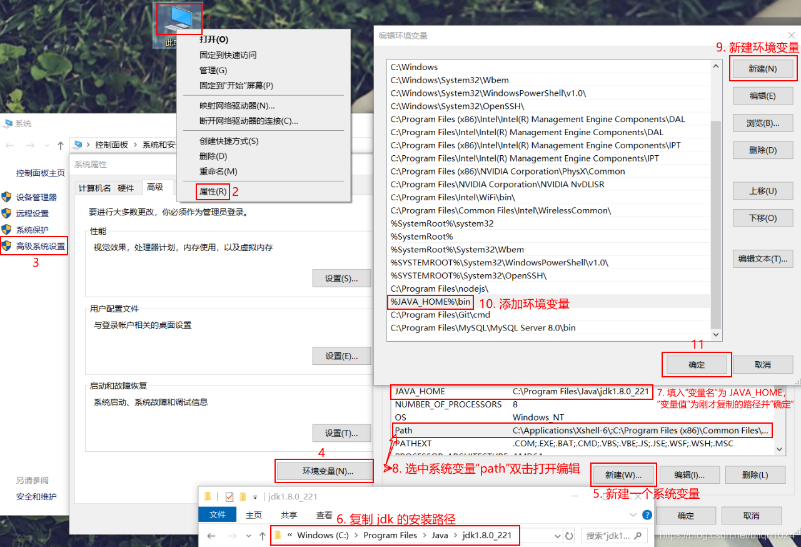Go back in the 系统 window

[9, 145]
